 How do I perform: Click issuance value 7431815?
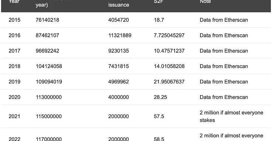pyautogui.click(x=118, y=66)
